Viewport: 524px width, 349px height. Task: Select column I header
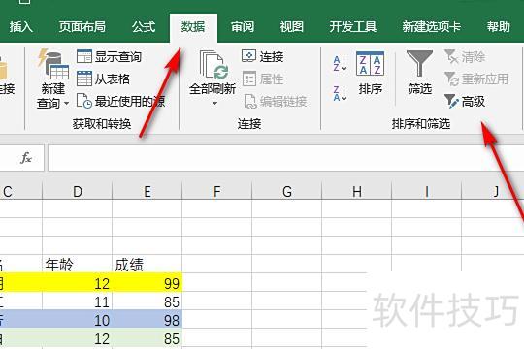(426, 192)
